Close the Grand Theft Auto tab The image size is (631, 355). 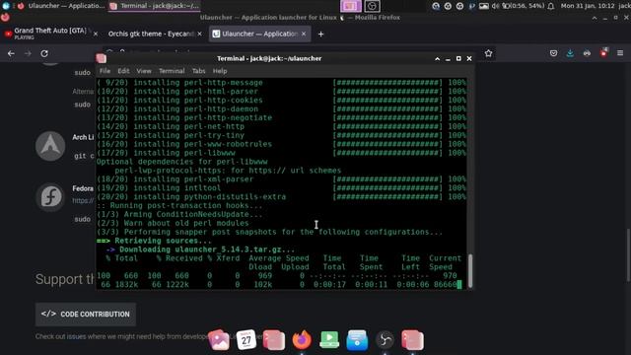[96, 35]
